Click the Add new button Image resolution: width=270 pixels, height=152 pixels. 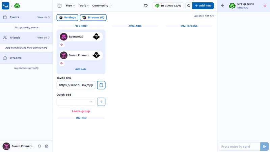pyautogui.click(x=203, y=6)
